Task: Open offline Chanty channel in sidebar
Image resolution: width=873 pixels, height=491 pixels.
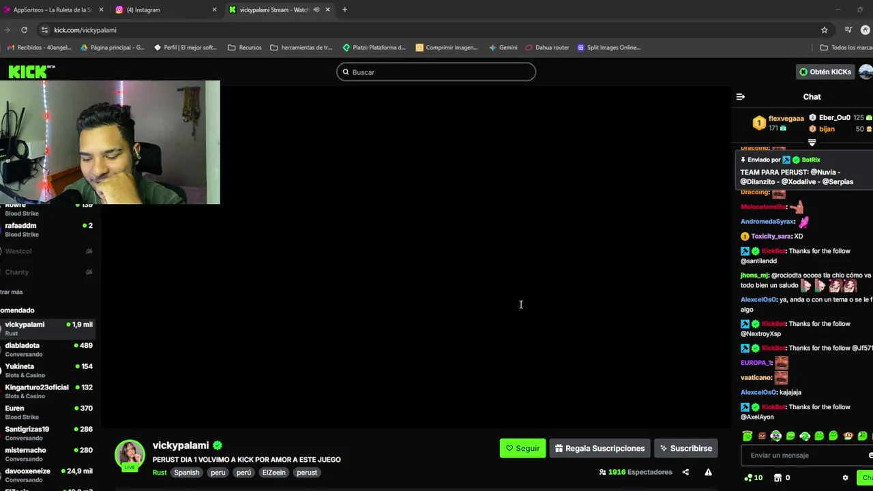Action: point(48,272)
